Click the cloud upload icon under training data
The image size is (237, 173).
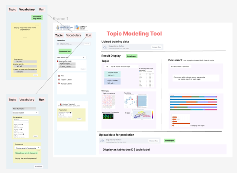pos(105,47)
